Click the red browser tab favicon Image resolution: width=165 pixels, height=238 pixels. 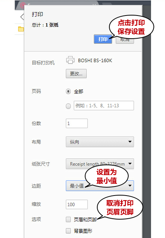22,5
